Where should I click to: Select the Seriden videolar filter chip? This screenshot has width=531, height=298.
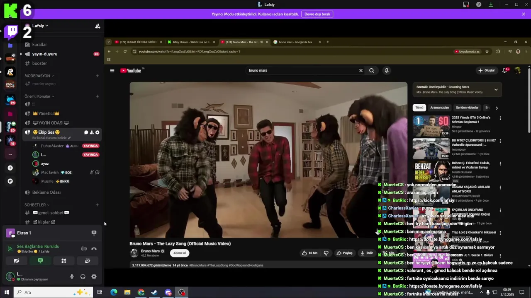pyautogui.click(x=467, y=108)
